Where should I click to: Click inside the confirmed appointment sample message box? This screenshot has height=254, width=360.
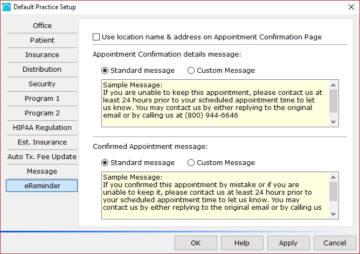tap(216, 195)
